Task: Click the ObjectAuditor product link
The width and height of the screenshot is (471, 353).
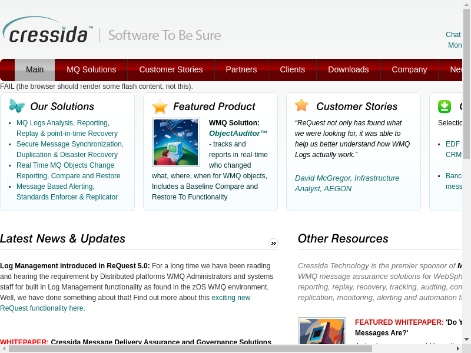Action: [238, 134]
